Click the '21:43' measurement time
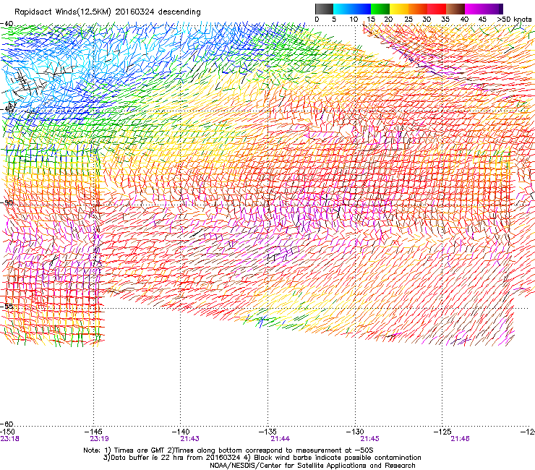Image resolution: width=535 pixels, height=470 pixels. point(190,439)
